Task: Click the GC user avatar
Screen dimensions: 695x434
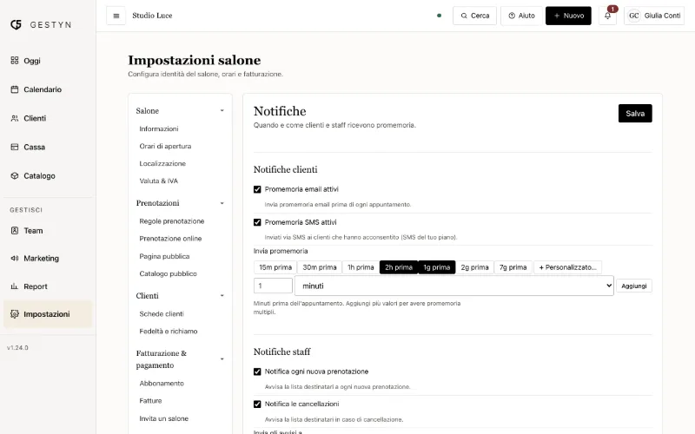Action: tap(634, 16)
